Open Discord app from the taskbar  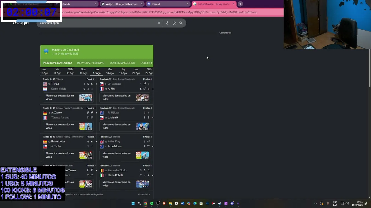point(232,203)
